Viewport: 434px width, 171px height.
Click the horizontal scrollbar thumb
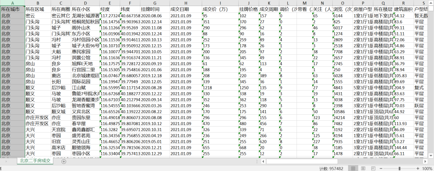[x=302, y=161]
